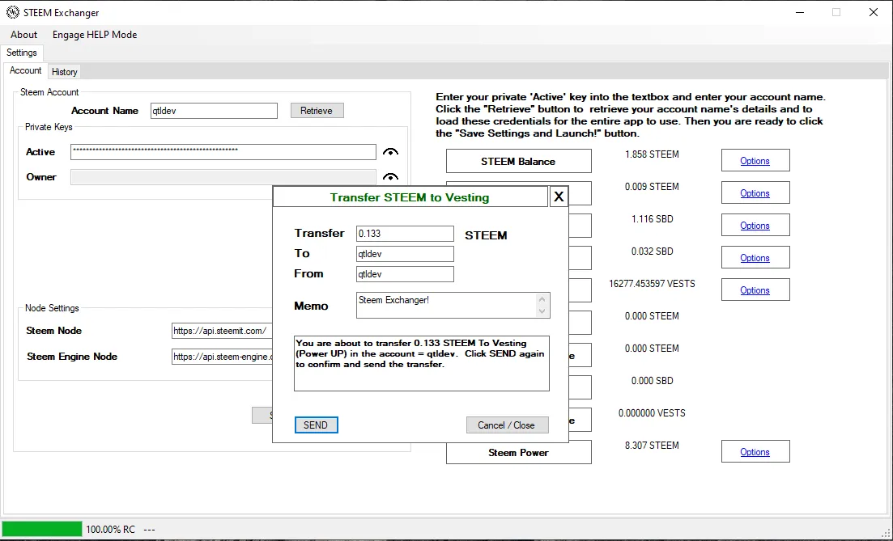Click into the Memo text area
This screenshot has width=893, height=541.
(x=446, y=305)
